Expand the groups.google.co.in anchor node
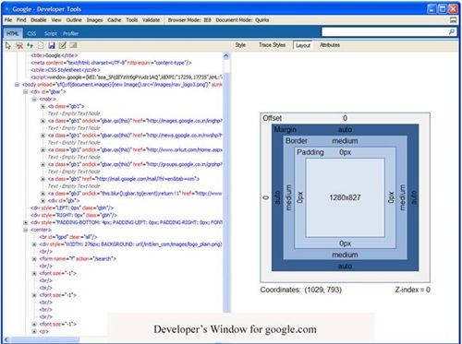This screenshot has width=462, height=344. (43, 164)
